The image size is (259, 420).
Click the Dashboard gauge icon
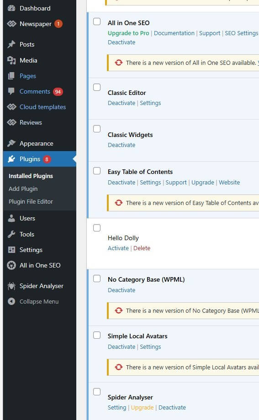click(11, 8)
